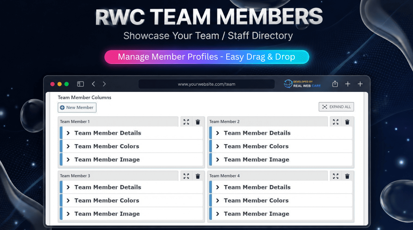Delete Team Member 2 with trash icon

pos(347,122)
